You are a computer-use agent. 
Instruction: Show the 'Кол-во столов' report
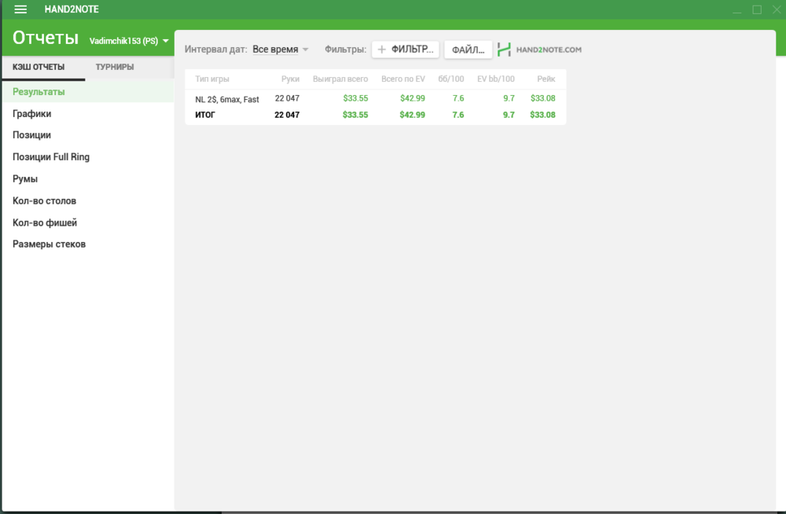pos(44,201)
